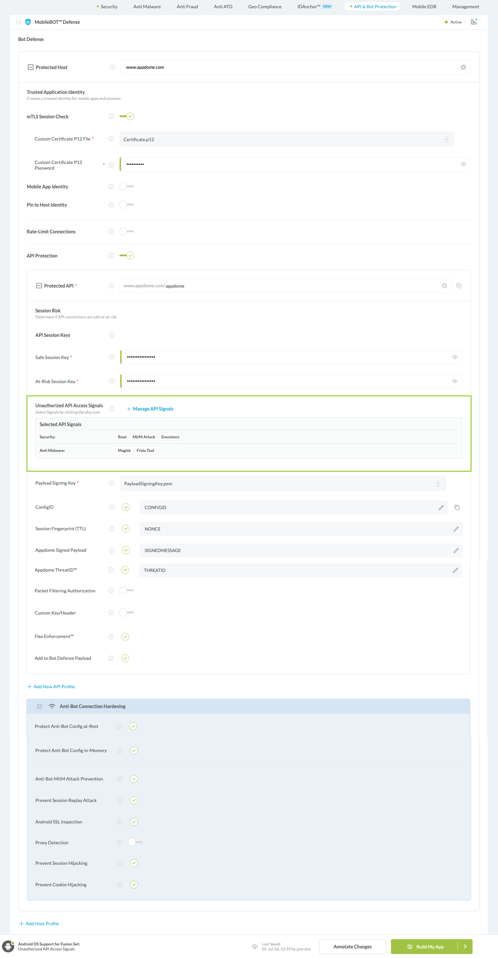The image size is (498, 958).
Task: Show info for Rate-Limit Connections
Action: (111, 232)
